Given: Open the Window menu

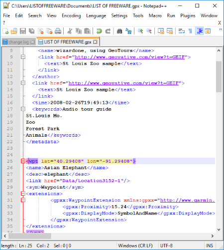Looking at the screenshot, I should click(209, 15).
